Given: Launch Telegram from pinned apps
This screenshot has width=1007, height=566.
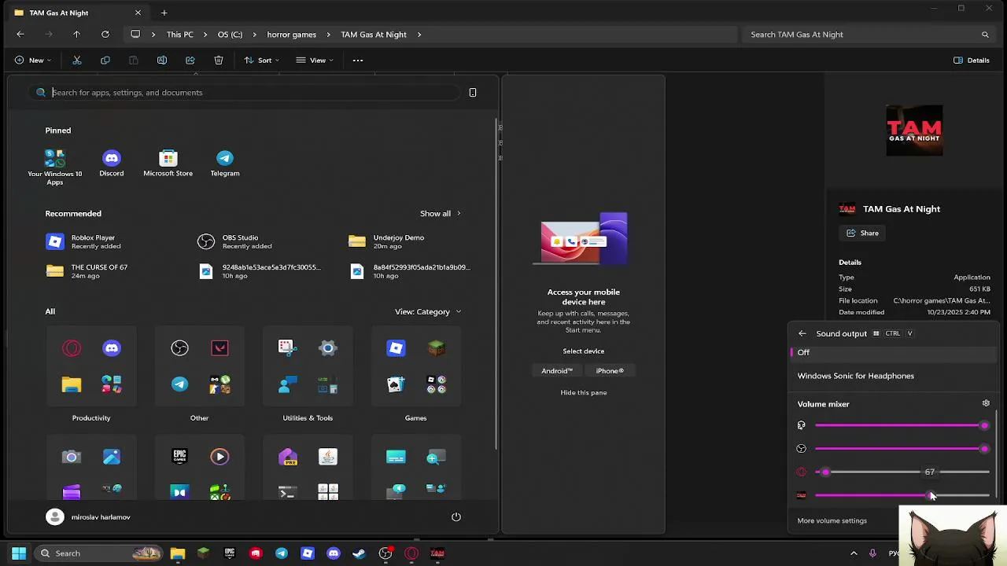Looking at the screenshot, I should (x=225, y=164).
